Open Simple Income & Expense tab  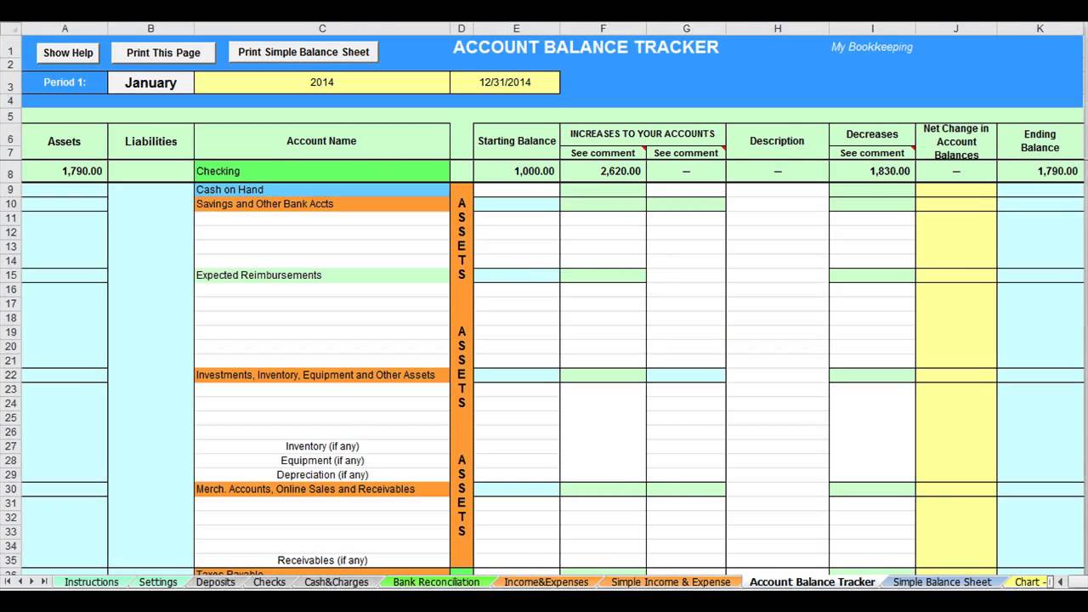pos(671,582)
